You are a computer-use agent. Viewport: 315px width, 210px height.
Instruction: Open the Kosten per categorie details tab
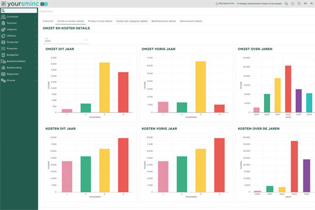pyautogui.click(x=132, y=21)
